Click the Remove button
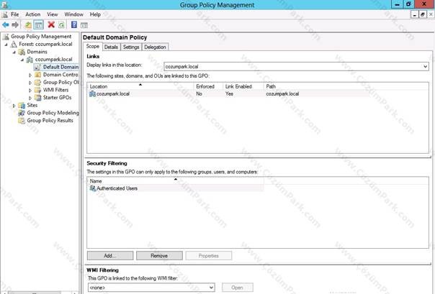 (159, 255)
